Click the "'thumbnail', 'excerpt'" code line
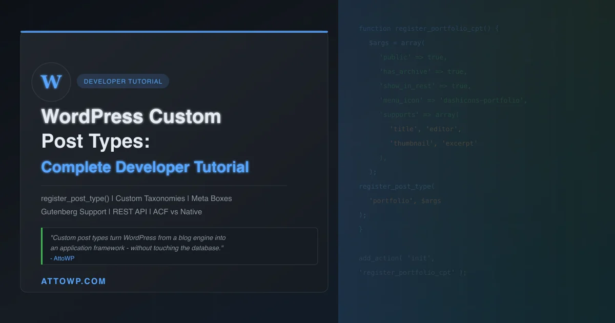 (x=434, y=144)
